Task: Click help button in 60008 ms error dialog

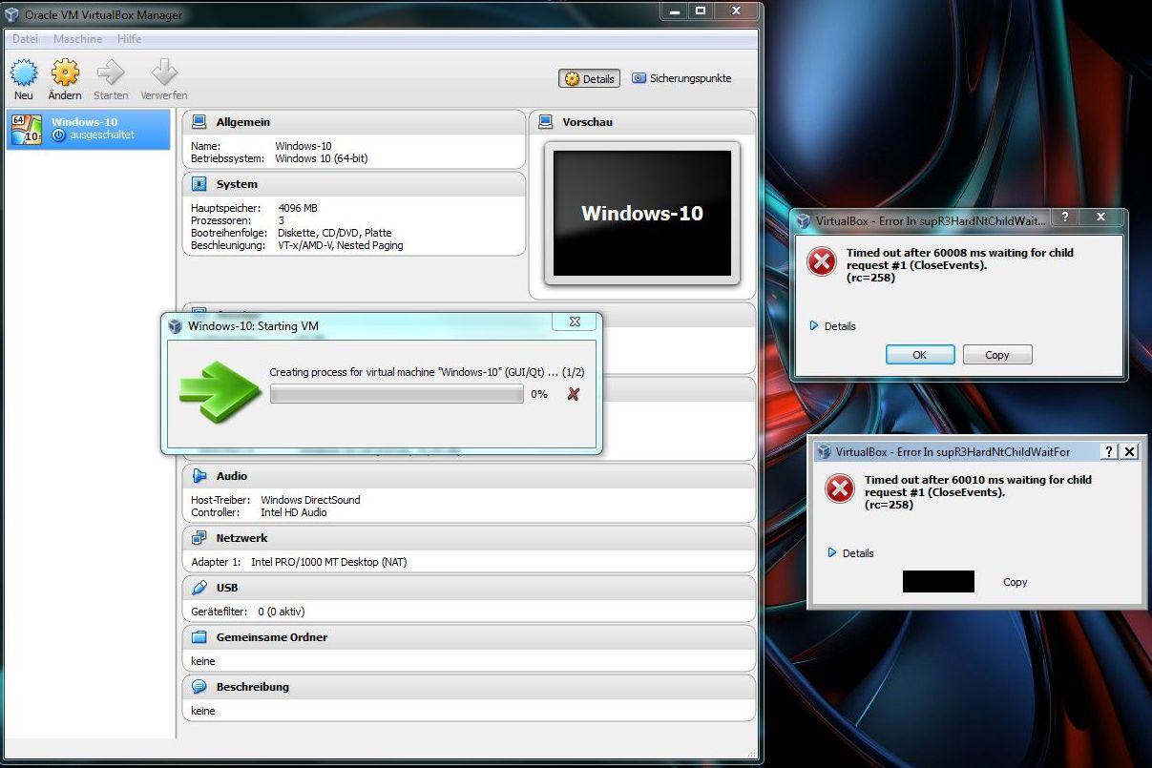Action: 1065,218
